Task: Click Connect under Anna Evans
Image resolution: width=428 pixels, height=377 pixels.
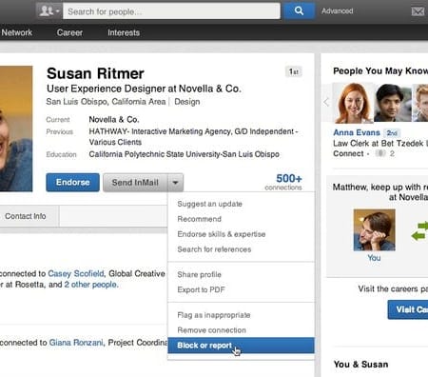Action: (x=348, y=153)
